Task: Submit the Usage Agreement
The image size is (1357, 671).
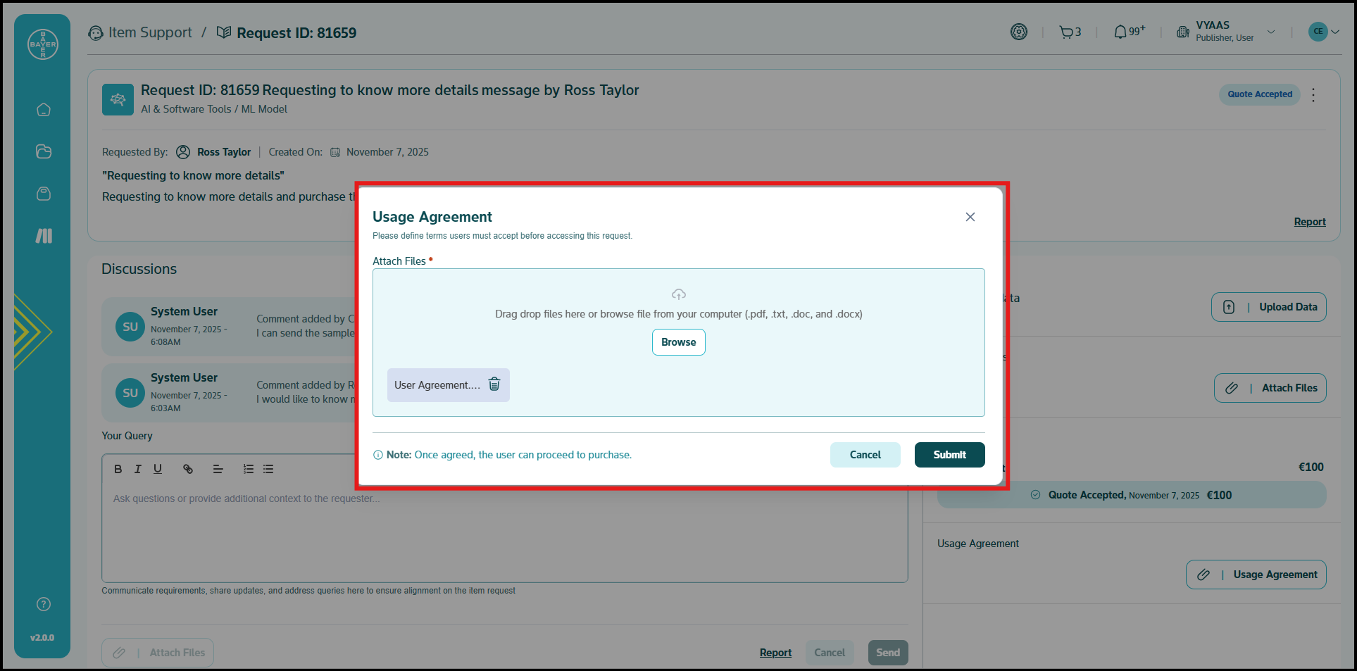Action: coord(949,455)
